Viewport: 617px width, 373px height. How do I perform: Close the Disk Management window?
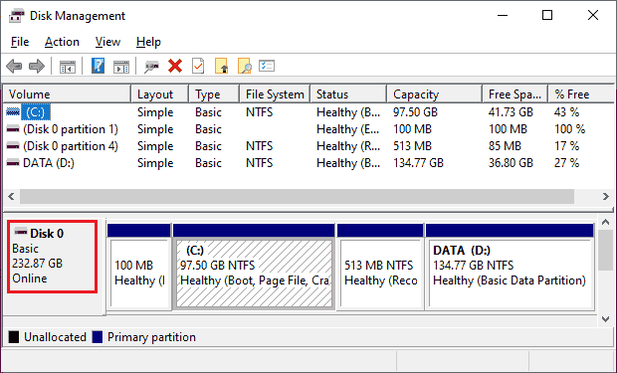593,16
